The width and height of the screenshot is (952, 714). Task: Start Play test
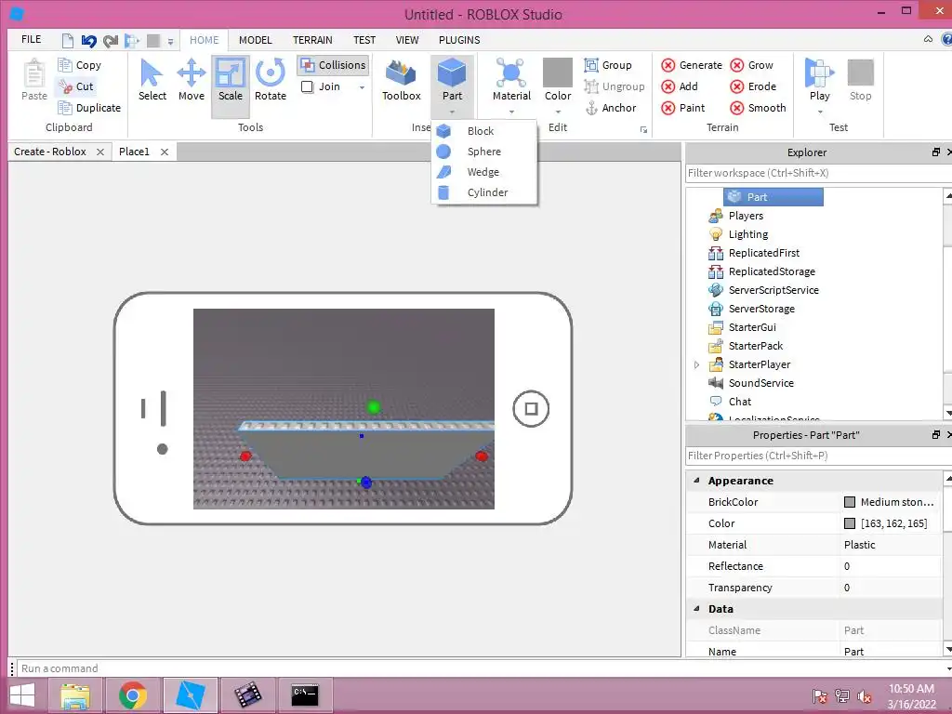(x=819, y=79)
